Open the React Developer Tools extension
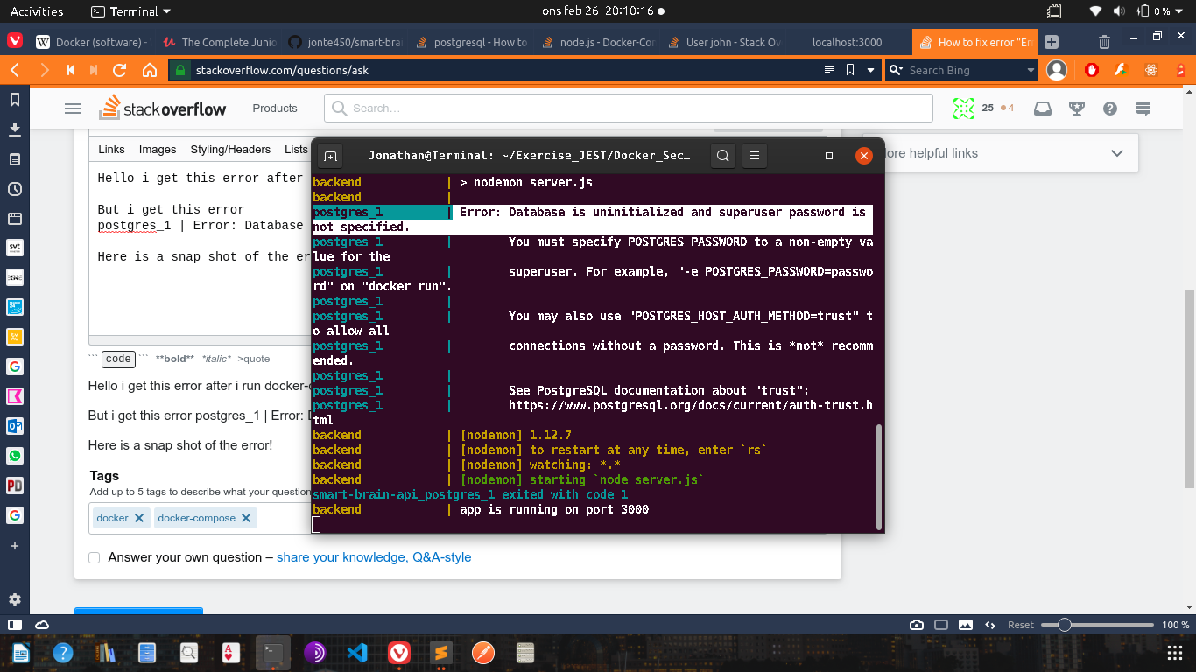The image size is (1196, 672). [x=1151, y=70]
